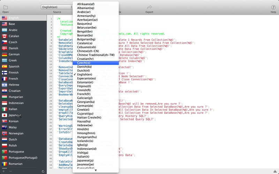Select the checked English(en) menu entry
The image size is (279, 174).
(x=96, y=74)
